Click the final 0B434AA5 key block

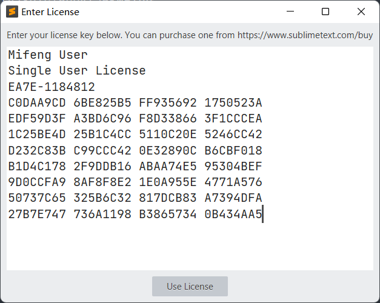click(x=233, y=214)
